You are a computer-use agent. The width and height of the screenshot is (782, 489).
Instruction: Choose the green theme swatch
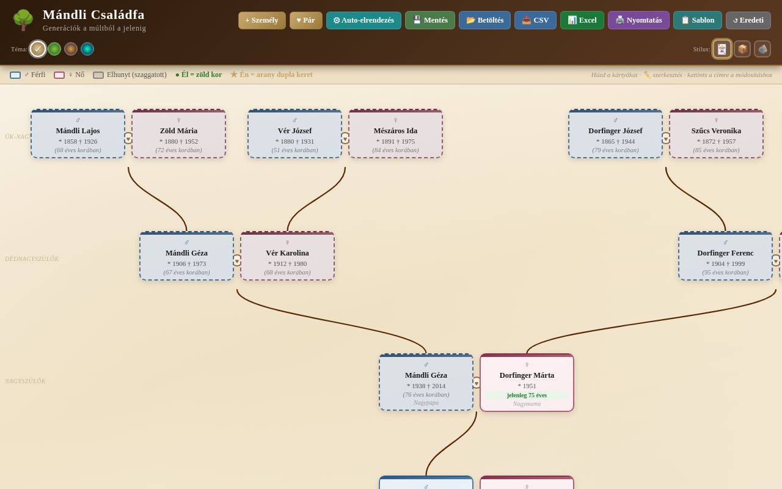(54, 49)
